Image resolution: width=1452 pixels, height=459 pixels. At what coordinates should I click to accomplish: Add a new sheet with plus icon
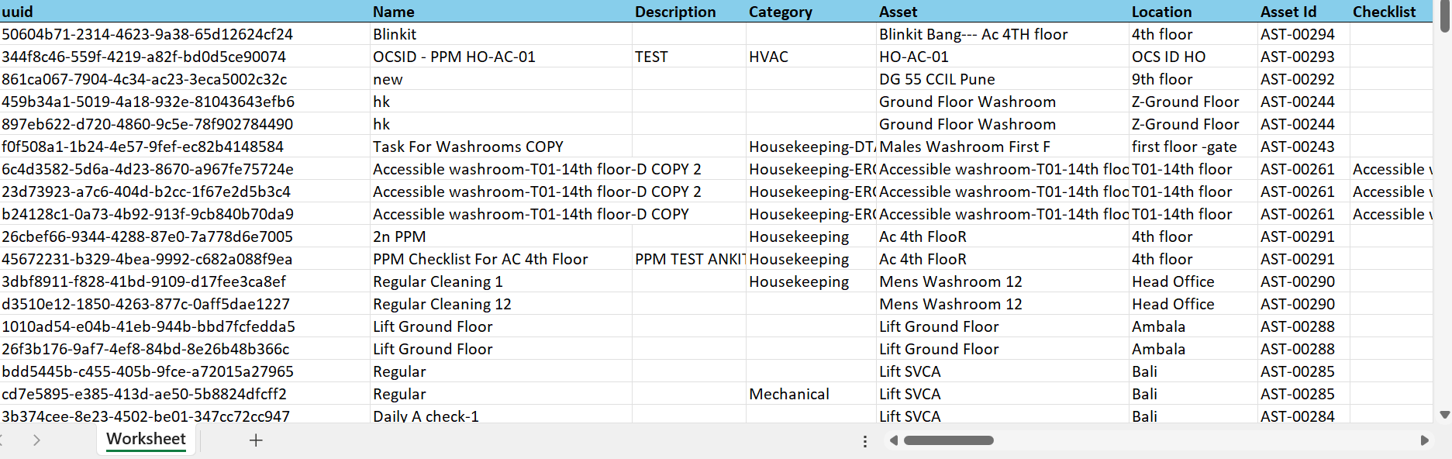click(x=256, y=440)
